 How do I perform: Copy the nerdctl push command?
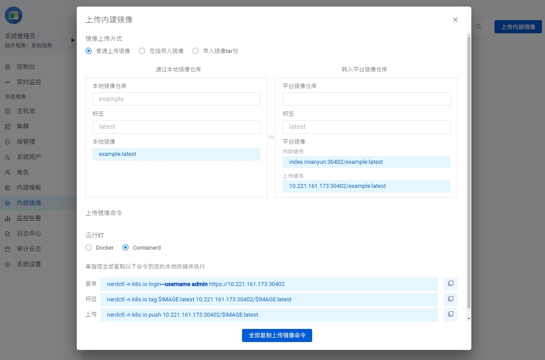coord(450,314)
